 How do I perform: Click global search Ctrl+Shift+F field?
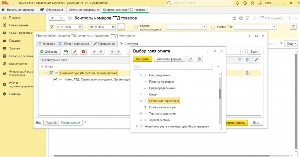[200, 3]
